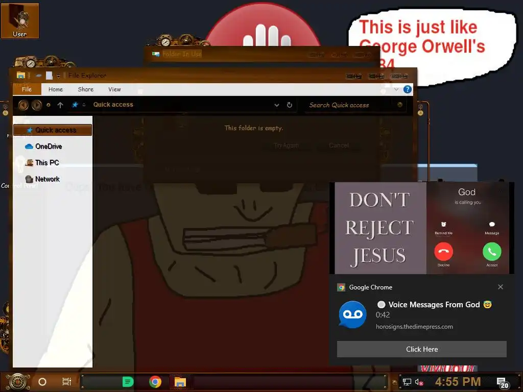The width and height of the screenshot is (523, 392).
Task: Launch Google Chrome from the taskbar
Action: click(155, 382)
